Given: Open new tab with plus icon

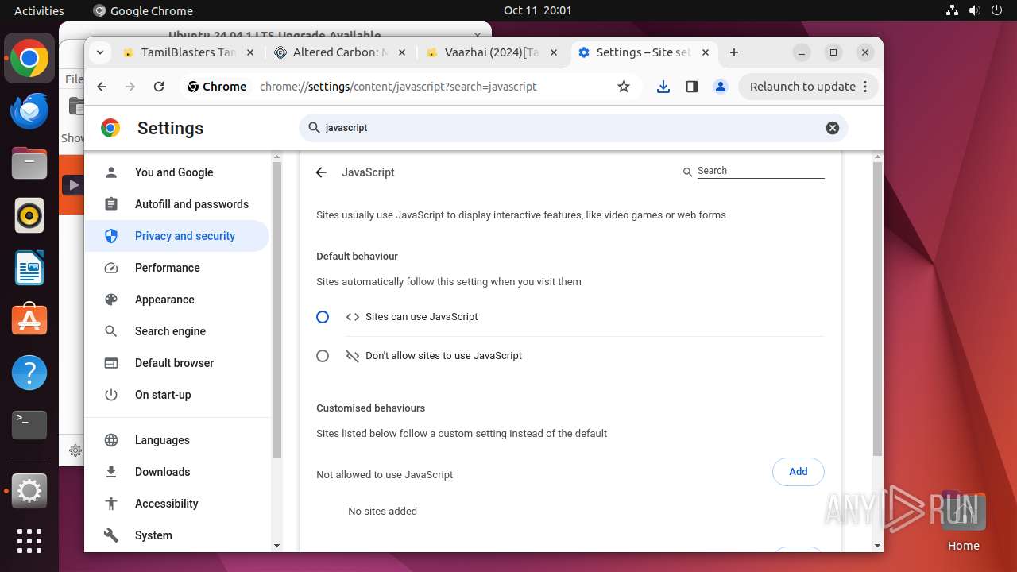Looking at the screenshot, I should [734, 52].
